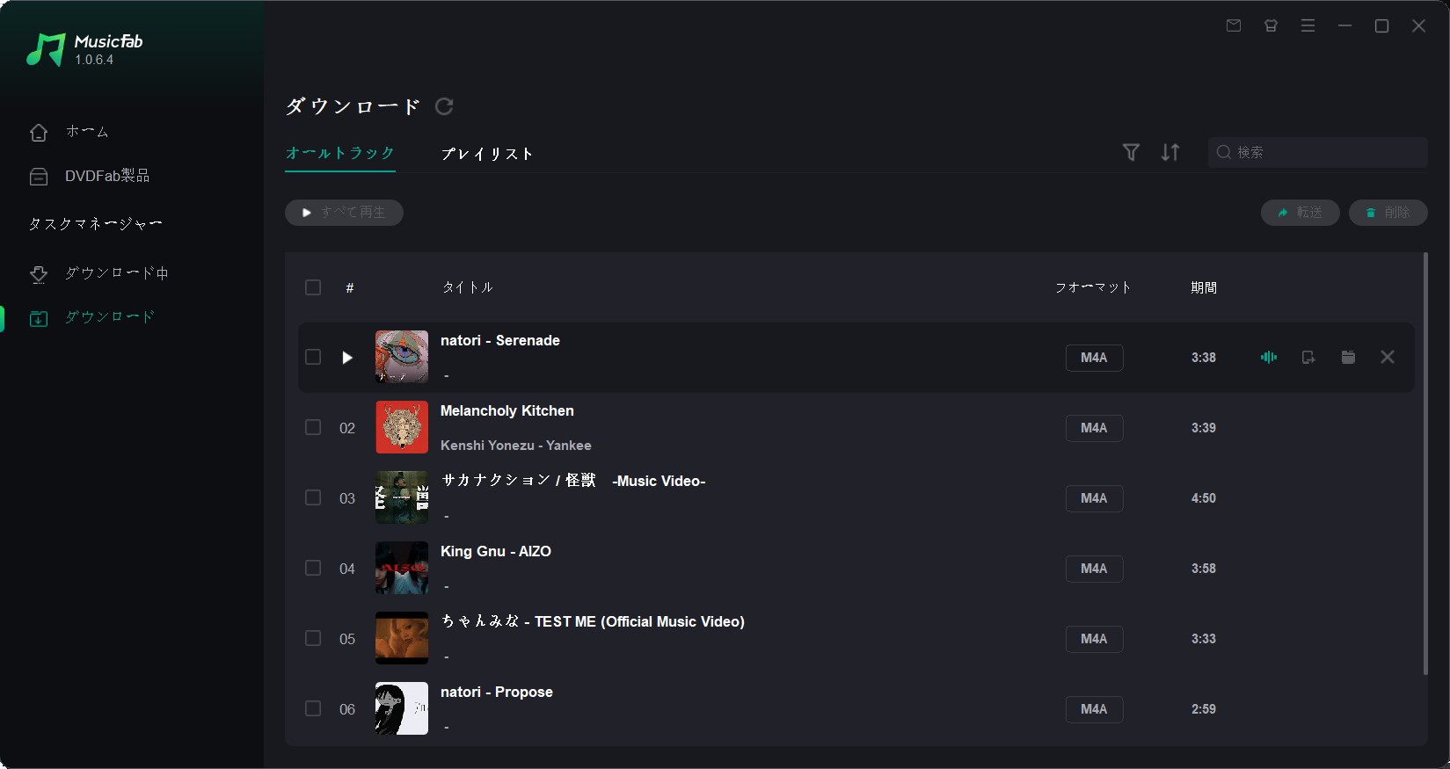Click the home house icon
1450x769 pixels.
(39, 133)
